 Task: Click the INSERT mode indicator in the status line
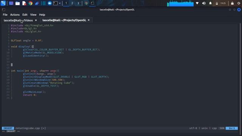[8, 128]
